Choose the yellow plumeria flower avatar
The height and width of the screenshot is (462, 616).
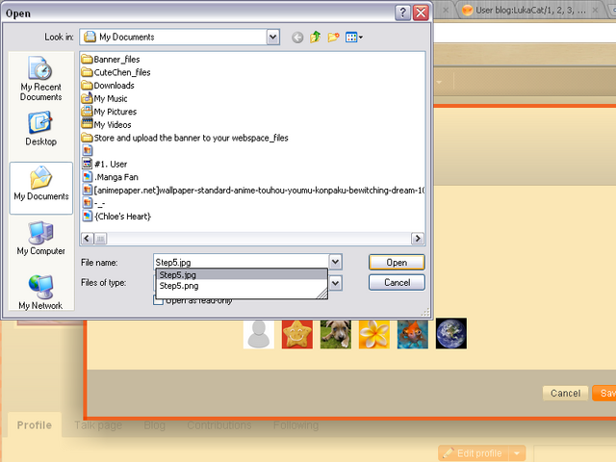click(374, 334)
